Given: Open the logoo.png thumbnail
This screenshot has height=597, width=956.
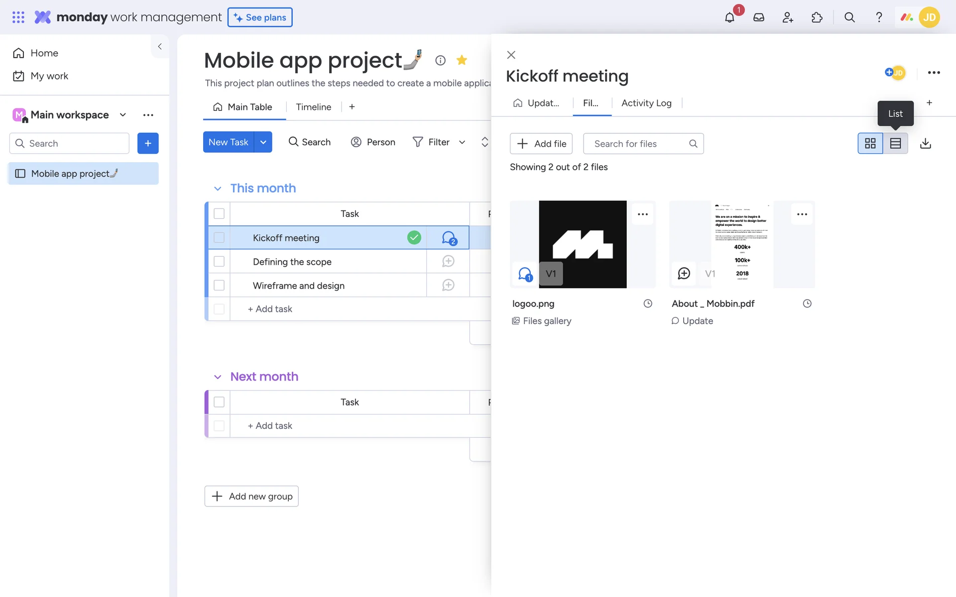Looking at the screenshot, I should 583,239.
